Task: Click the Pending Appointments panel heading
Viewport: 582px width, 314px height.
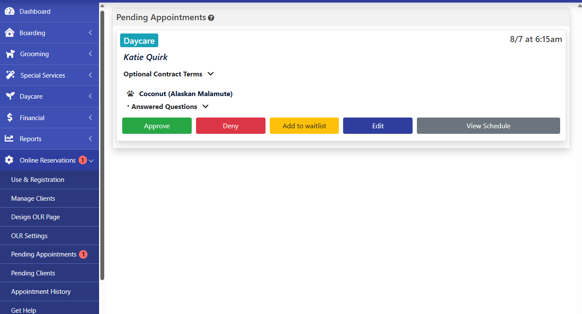Action: pos(161,18)
